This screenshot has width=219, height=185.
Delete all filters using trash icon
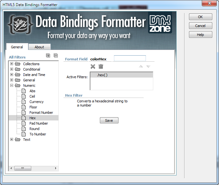[101, 66]
